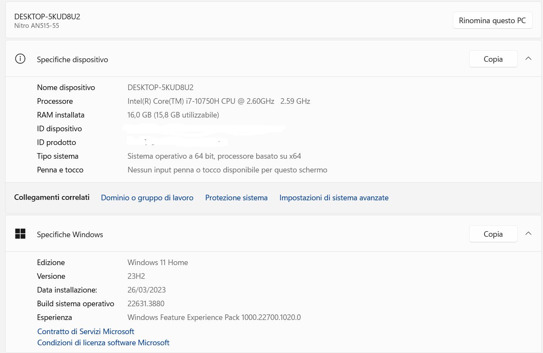
Task: Click the Windows Feature Experience Pack value
Action: tap(214, 317)
